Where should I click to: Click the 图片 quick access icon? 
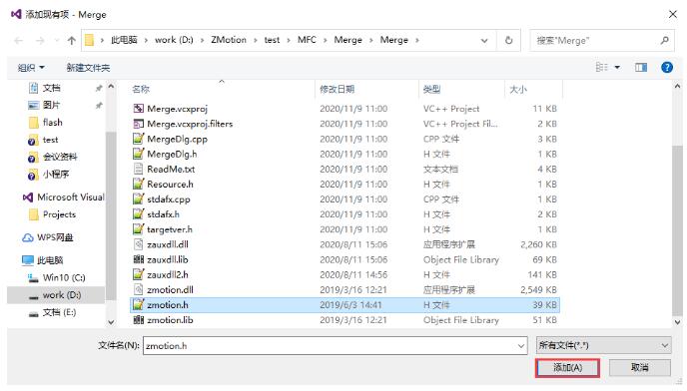[33, 105]
